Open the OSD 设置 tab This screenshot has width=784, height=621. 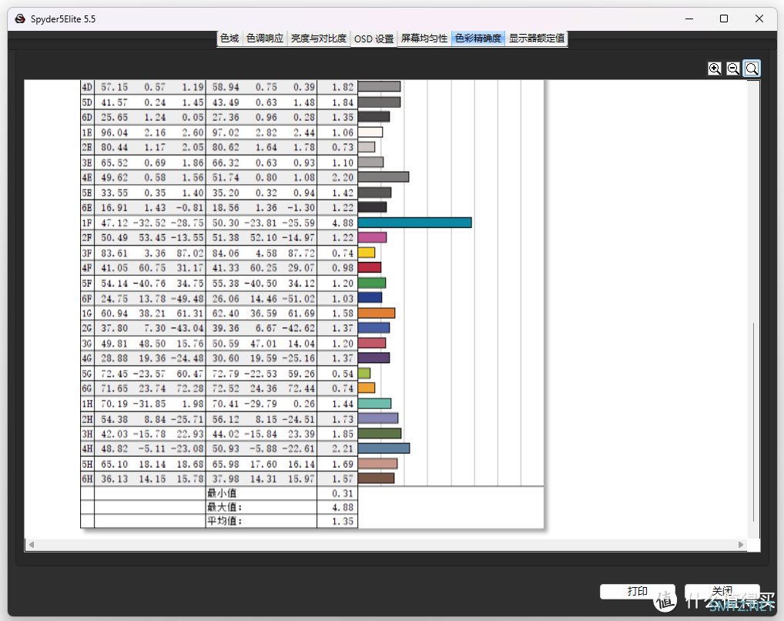click(374, 39)
